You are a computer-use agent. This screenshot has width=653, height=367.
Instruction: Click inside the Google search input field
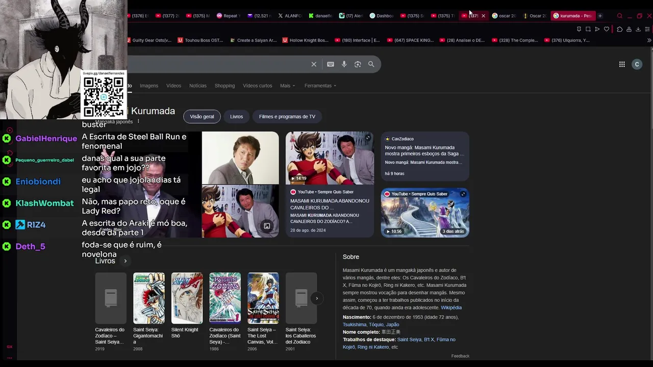217,64
